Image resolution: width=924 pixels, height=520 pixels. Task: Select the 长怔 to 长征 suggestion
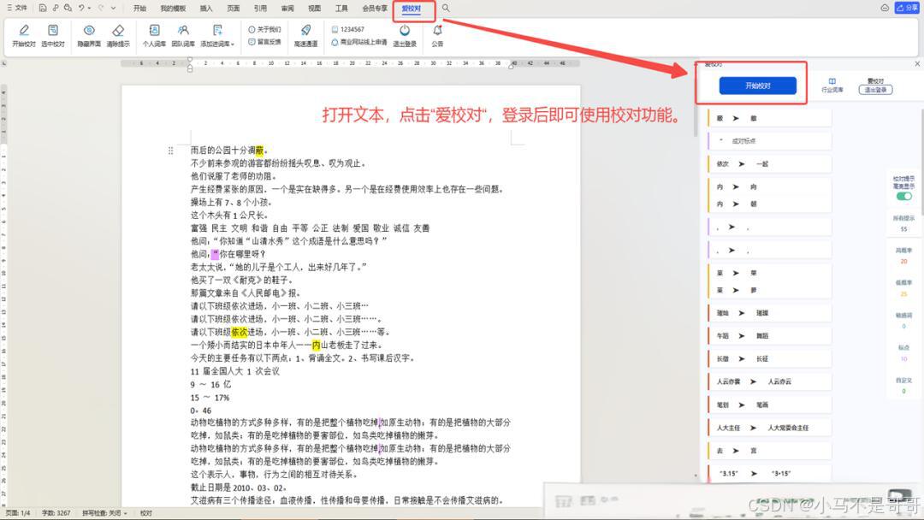click(770, 358)
